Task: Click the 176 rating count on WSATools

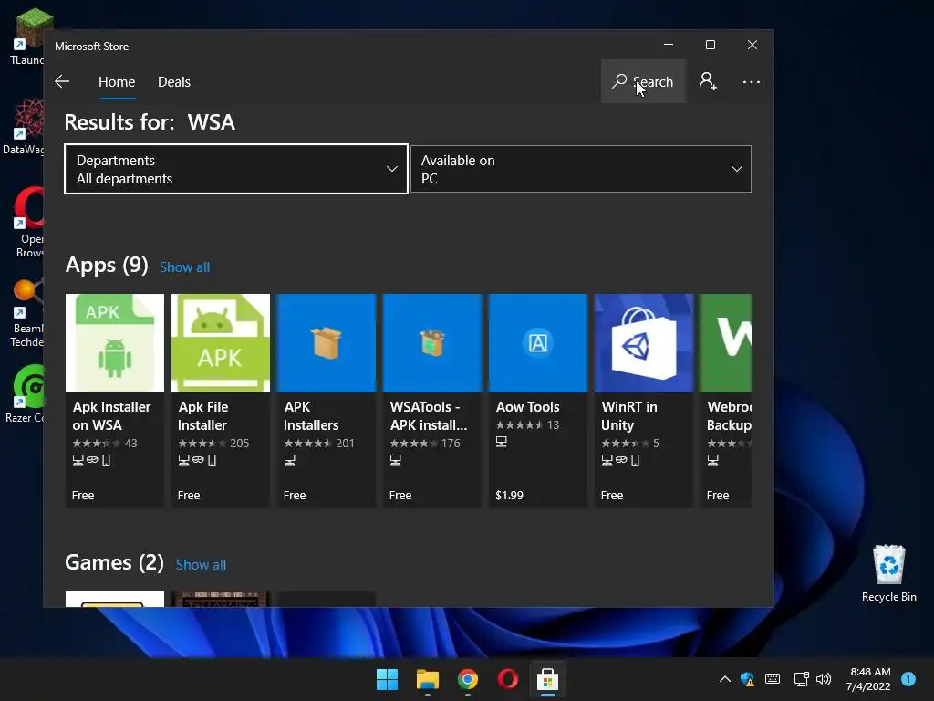Action: point(451,444)
